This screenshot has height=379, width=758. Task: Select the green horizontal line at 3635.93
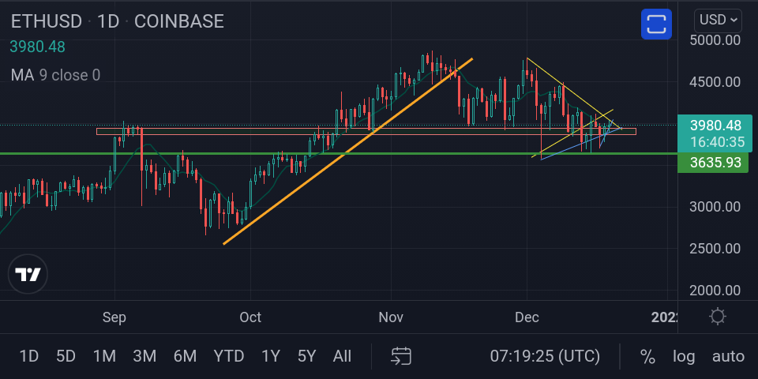click(339, 154)
